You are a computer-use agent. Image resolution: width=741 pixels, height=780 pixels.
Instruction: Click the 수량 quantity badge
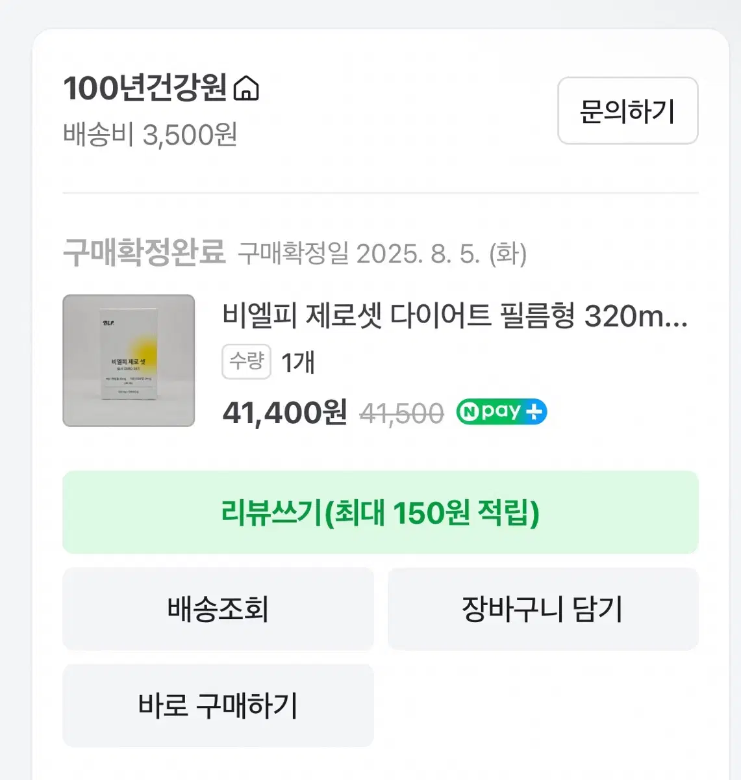[246, 361]
